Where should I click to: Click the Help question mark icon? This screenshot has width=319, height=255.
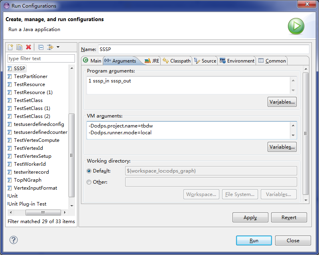click(x=14, y=240)
